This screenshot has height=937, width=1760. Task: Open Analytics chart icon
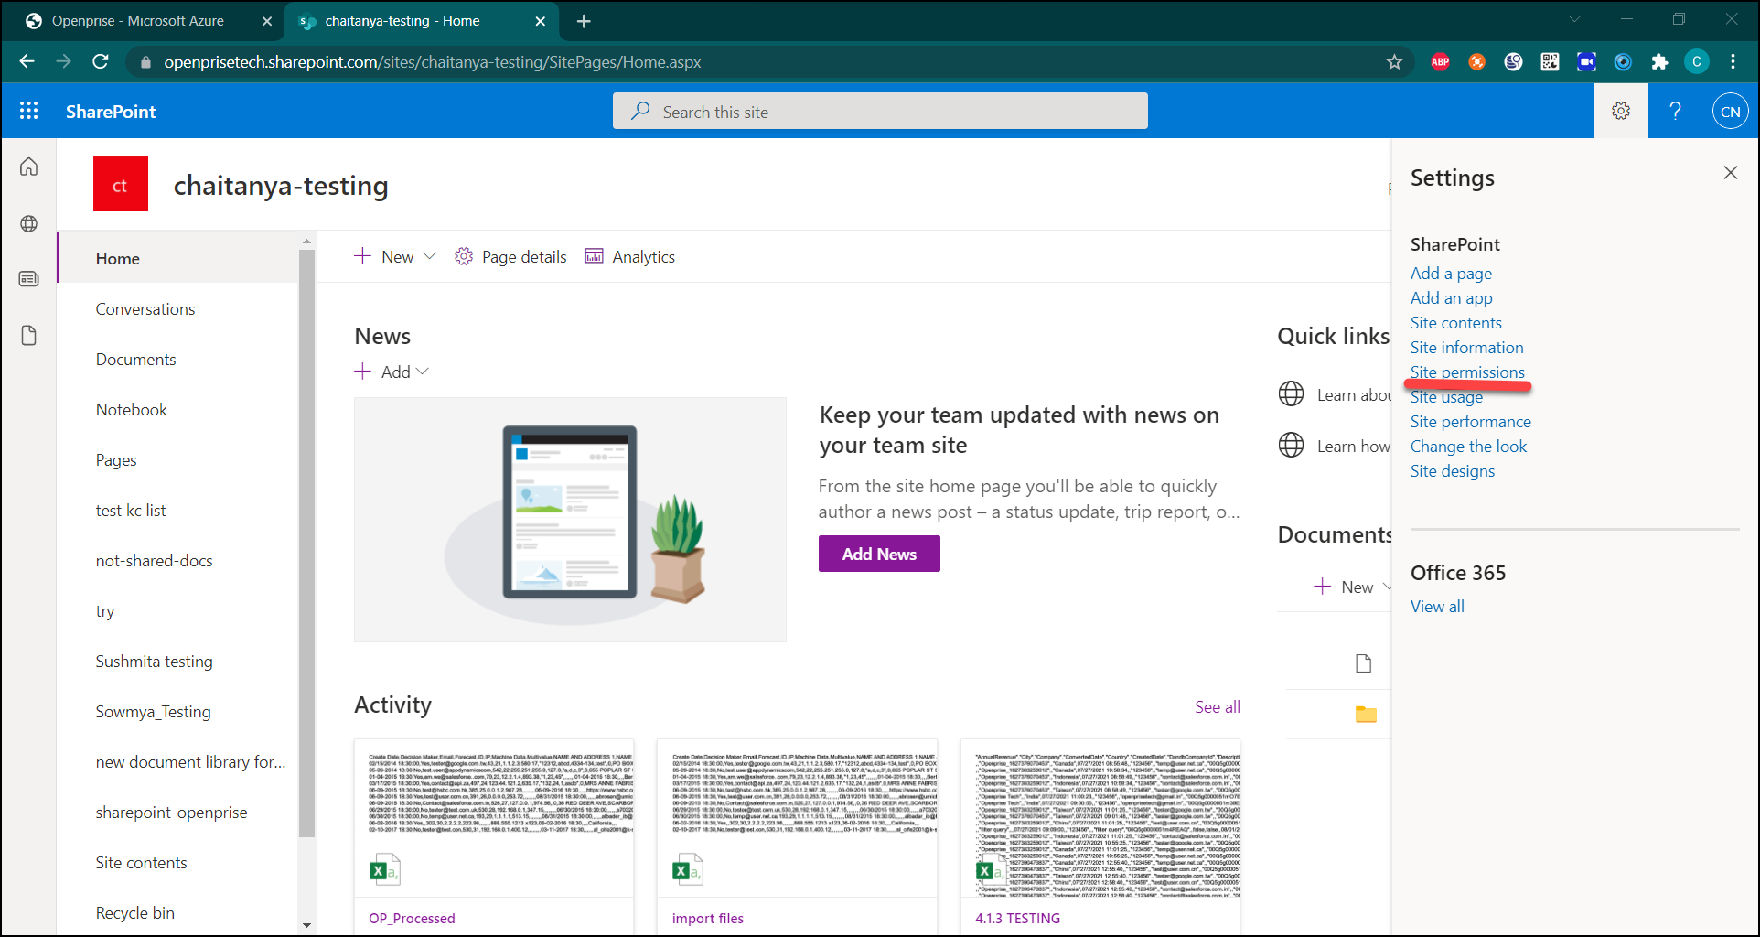coord(594,256)
